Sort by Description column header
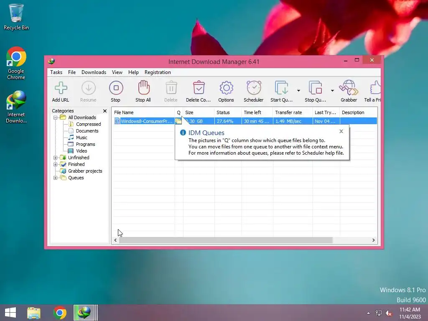428x321 pixels. [x=359, y=112]
